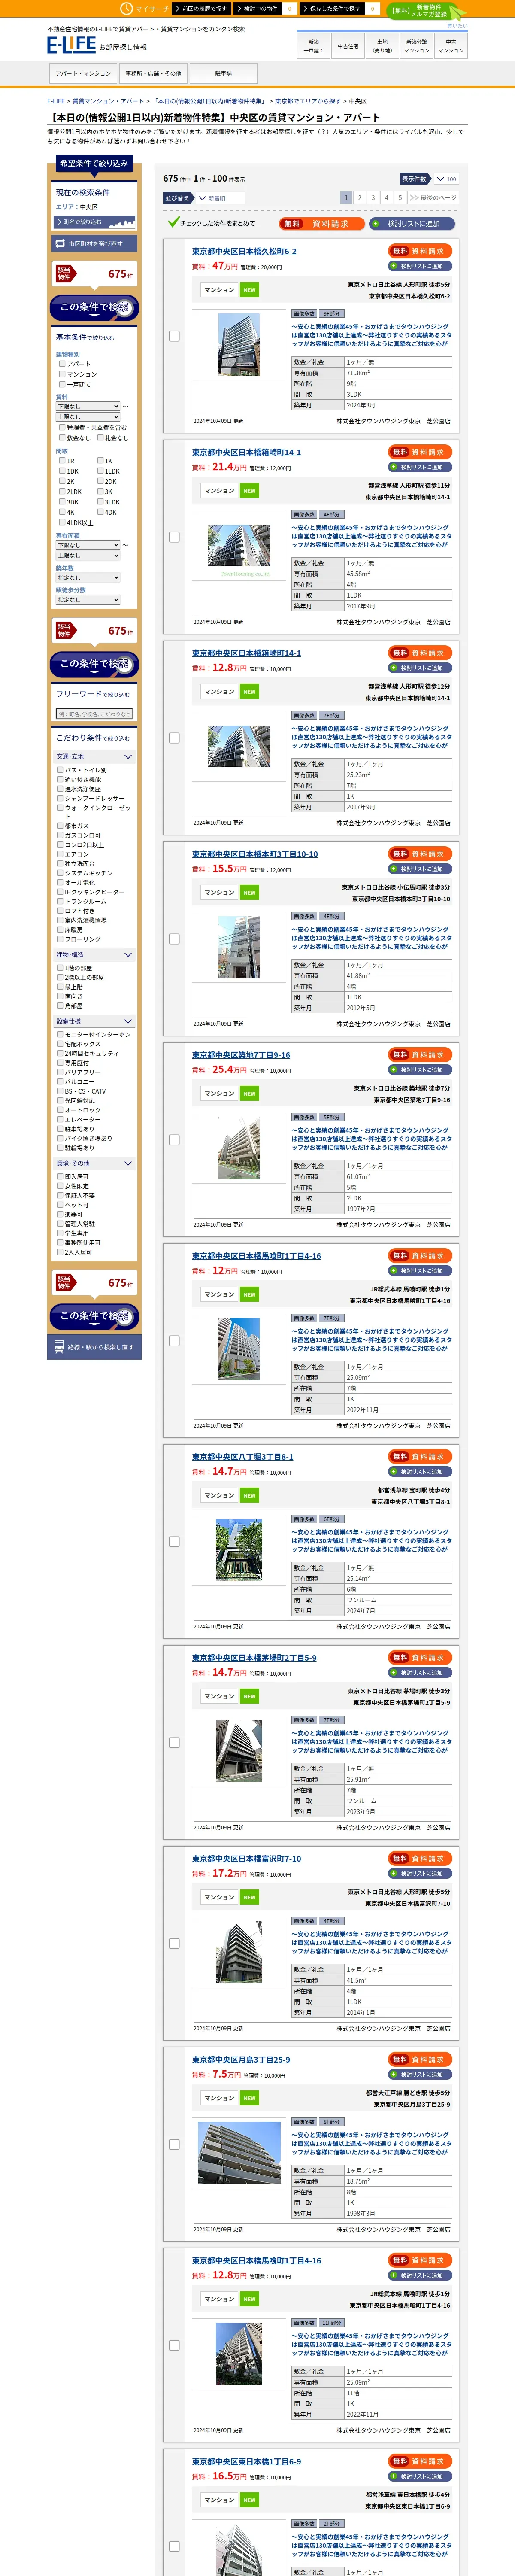Tick the オートロック checkbox
The image size is (515, 2576).
(x=60, y=1110)
